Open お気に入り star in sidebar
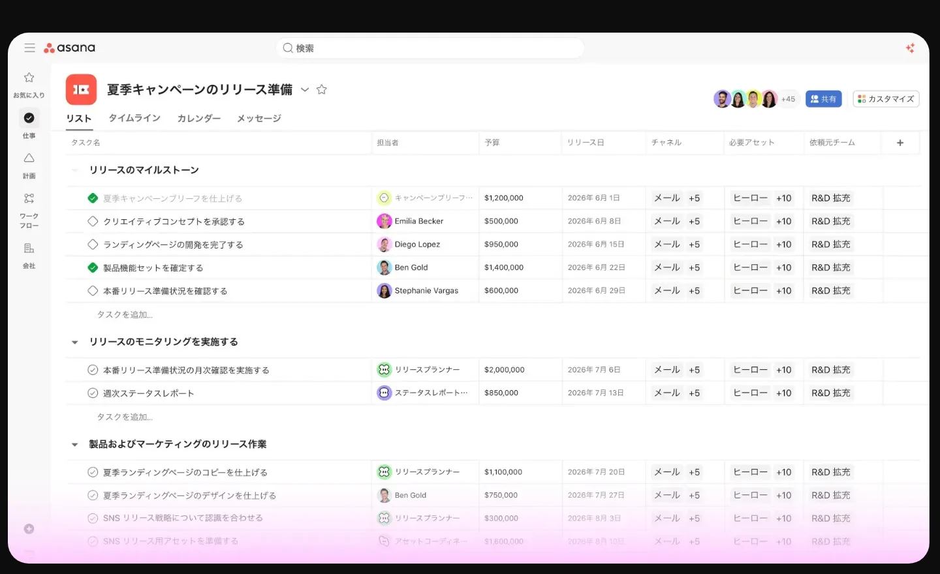The width and height of the screenshot is (940, 574). (x=29, y=78)
